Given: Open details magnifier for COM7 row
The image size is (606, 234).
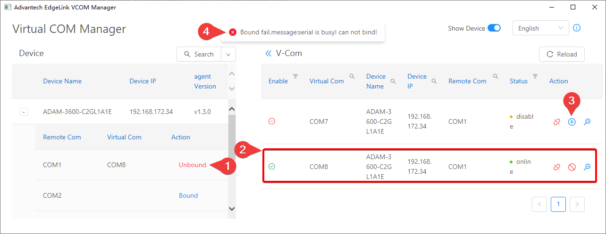Looking at the screenshot, I should [x=587, y=122].
